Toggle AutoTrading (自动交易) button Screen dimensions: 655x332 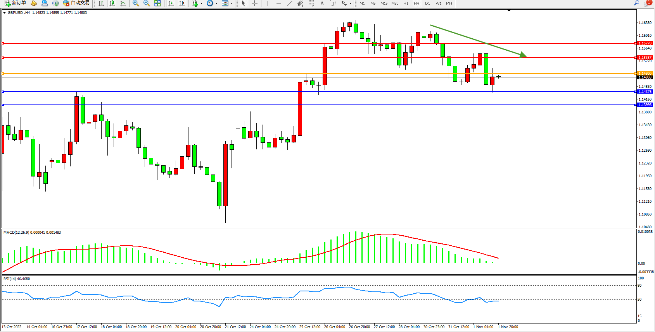pos(76,3)
